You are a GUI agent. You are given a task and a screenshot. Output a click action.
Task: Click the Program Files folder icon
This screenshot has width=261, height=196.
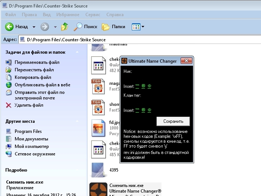(x=9, y=131)
